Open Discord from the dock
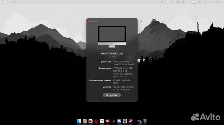This screenshot has height=125, width=224. coord(119,121)
